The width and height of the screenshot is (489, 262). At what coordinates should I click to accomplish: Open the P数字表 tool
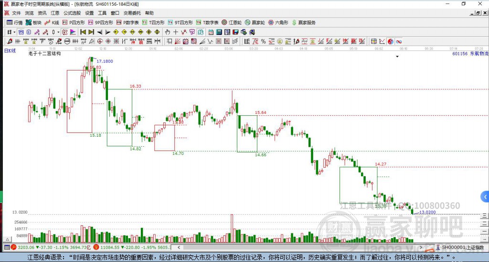click(x=128, y=22)
